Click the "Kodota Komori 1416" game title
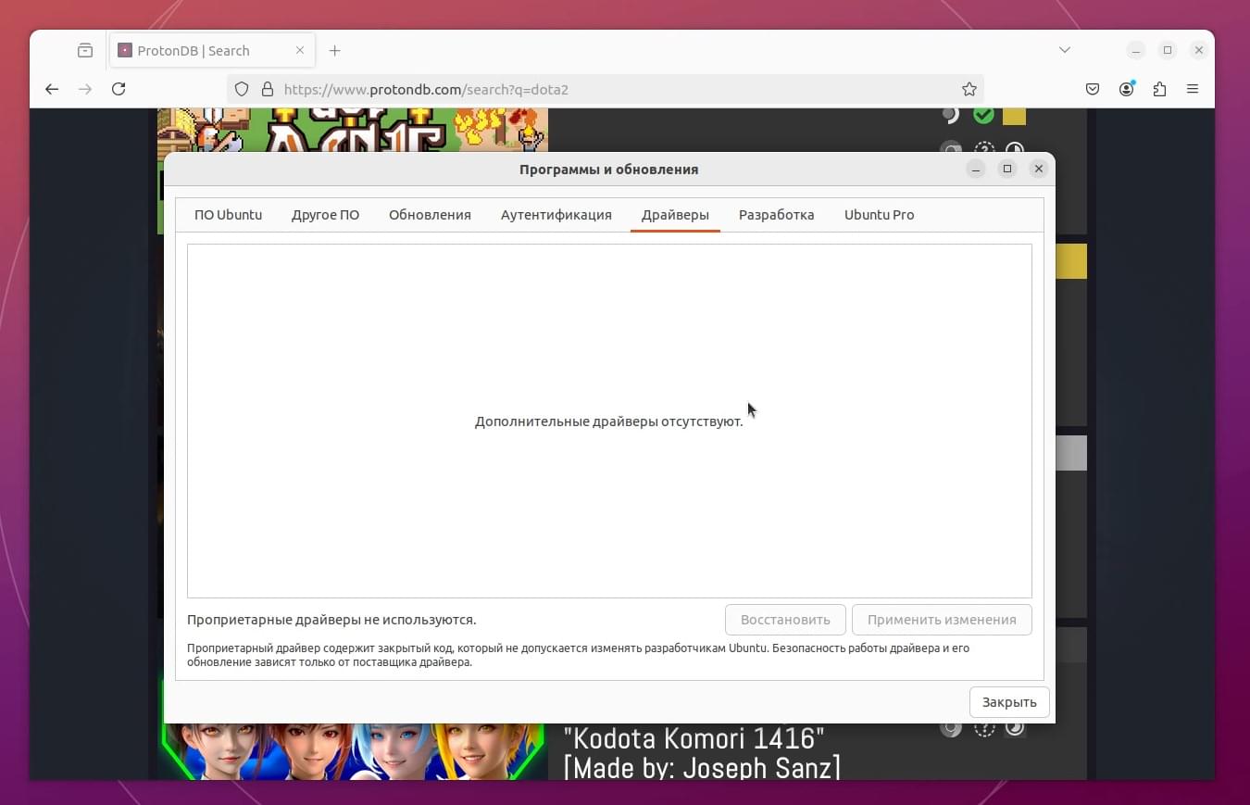Screen dimensions: 1250x805 click(694, 739)
